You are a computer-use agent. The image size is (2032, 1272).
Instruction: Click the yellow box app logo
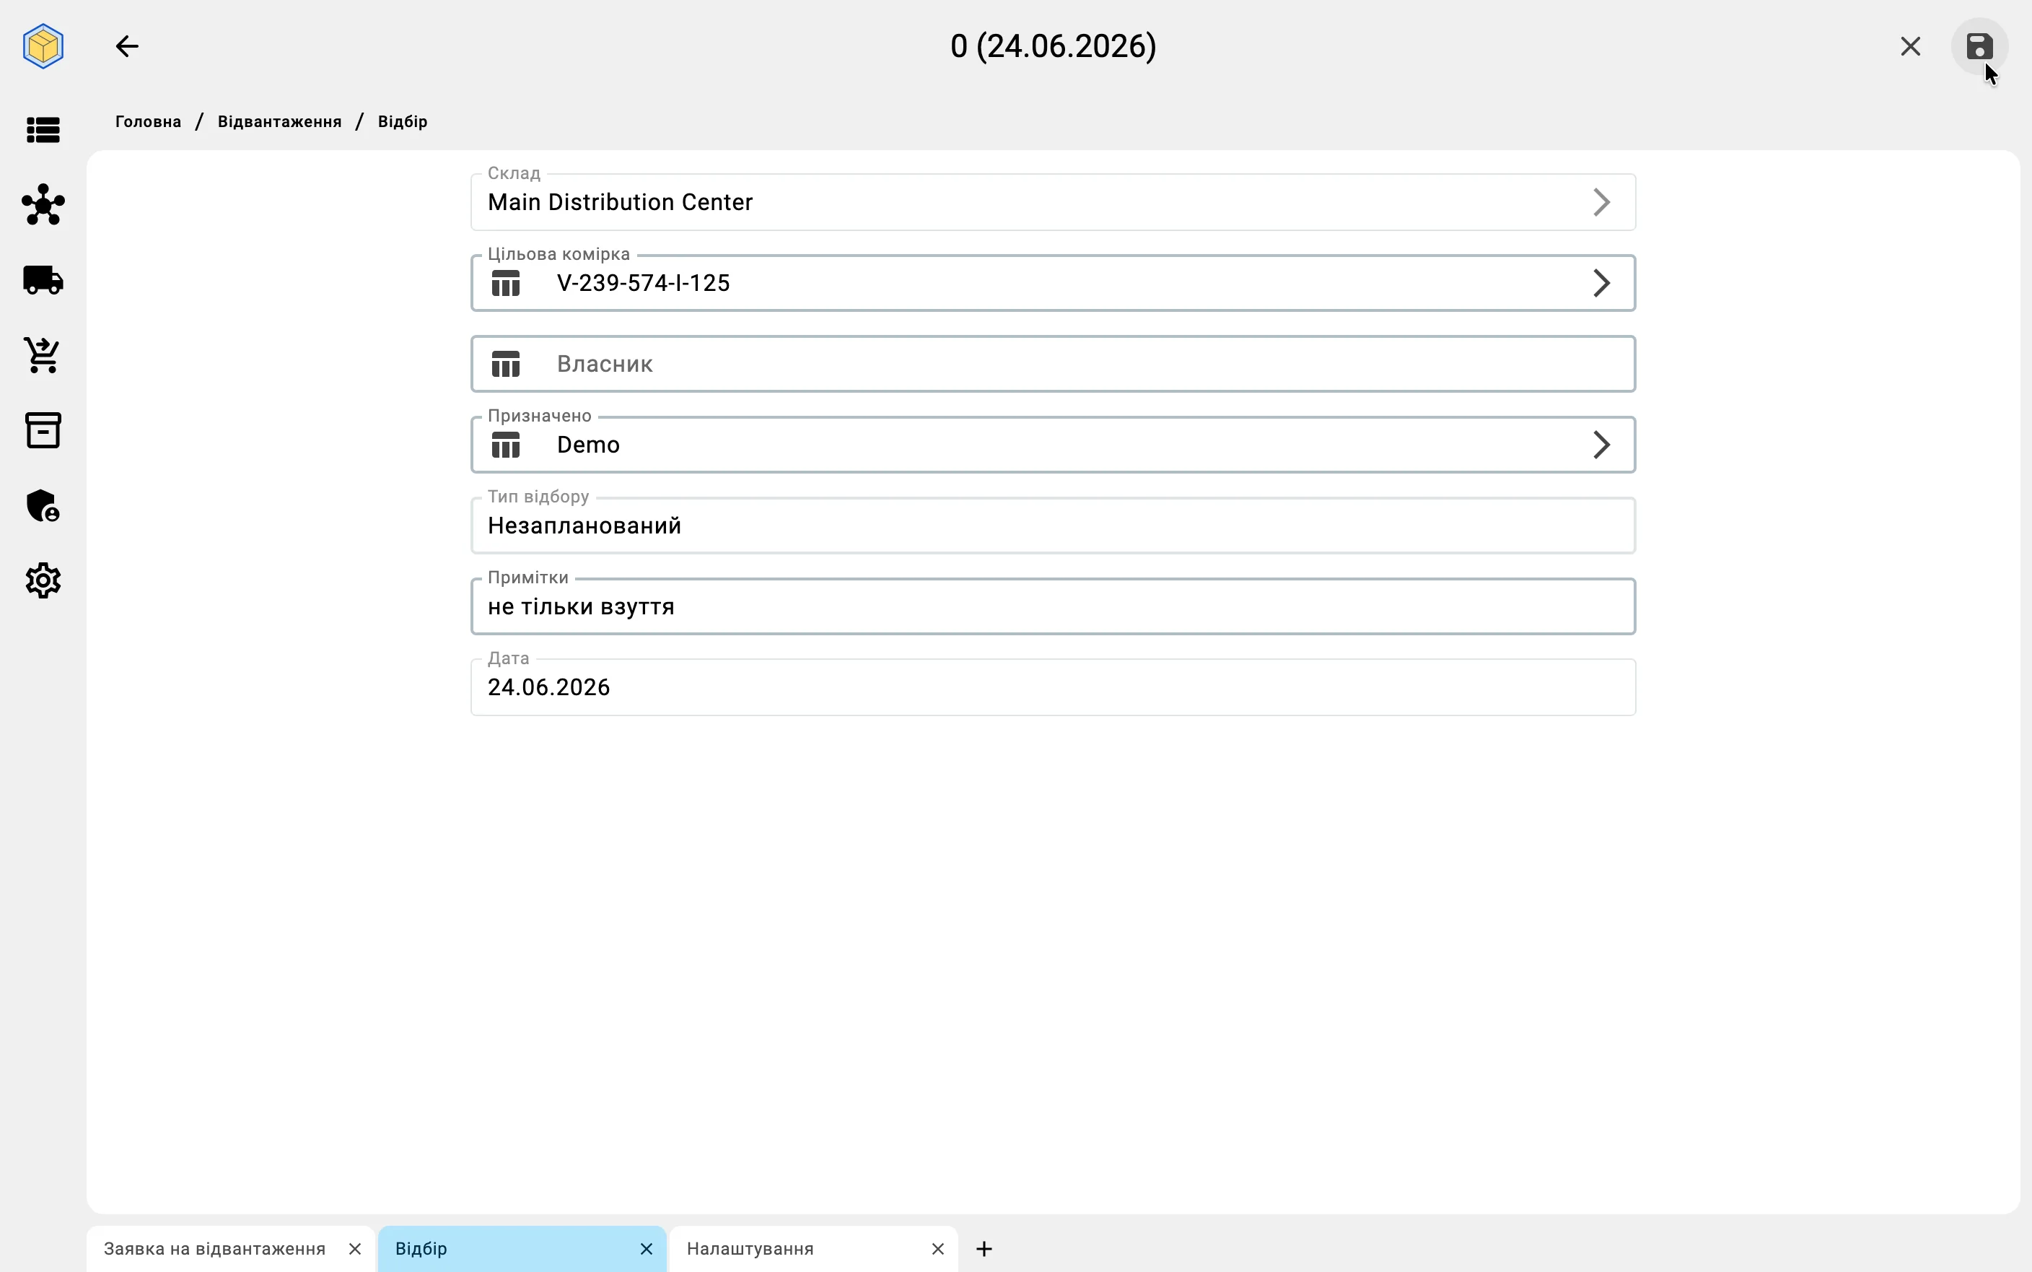[43, 46]
